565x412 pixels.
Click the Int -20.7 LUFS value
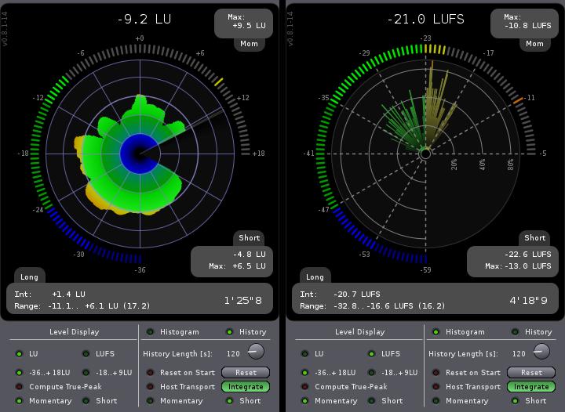coord(357,294)
